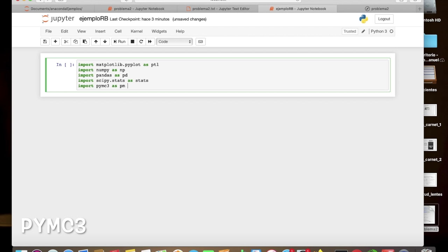Switch to problema2 - Jupyter Notebook tab

(136, 9)
